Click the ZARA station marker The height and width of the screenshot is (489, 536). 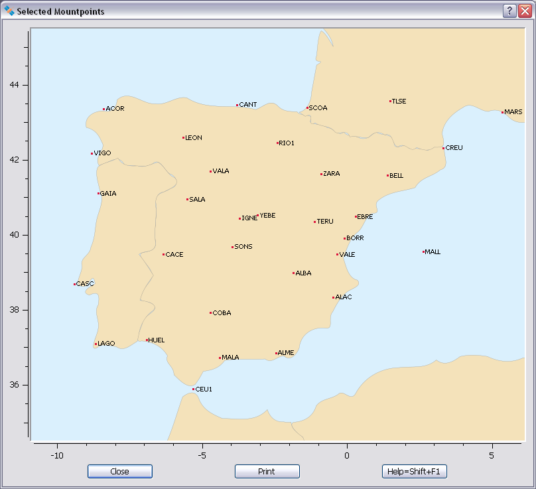coord(321,174)
